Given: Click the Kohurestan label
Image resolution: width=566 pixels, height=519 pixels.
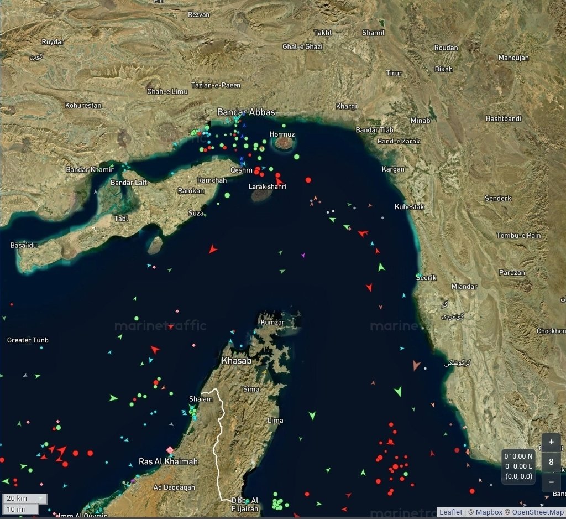Looking at the screenshot, I should (83, 105).
